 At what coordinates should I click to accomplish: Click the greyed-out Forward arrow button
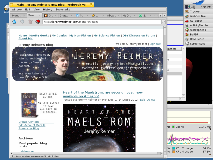click(22, 22)
